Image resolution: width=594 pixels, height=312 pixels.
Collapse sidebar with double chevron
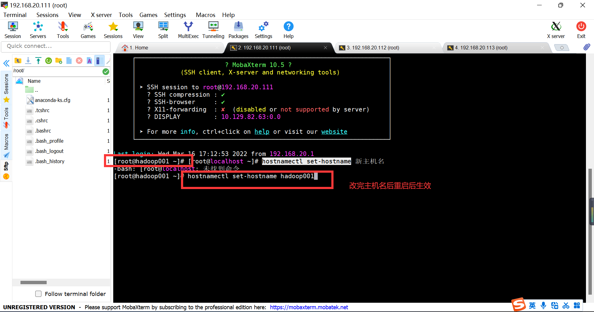click(6, 63)
